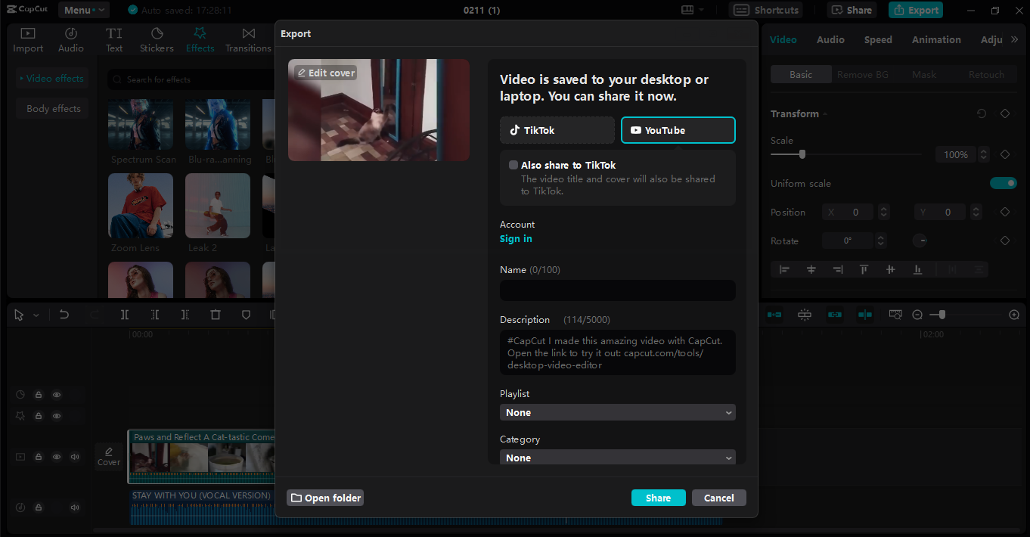Open the Transitions panel

coord(248,39)
